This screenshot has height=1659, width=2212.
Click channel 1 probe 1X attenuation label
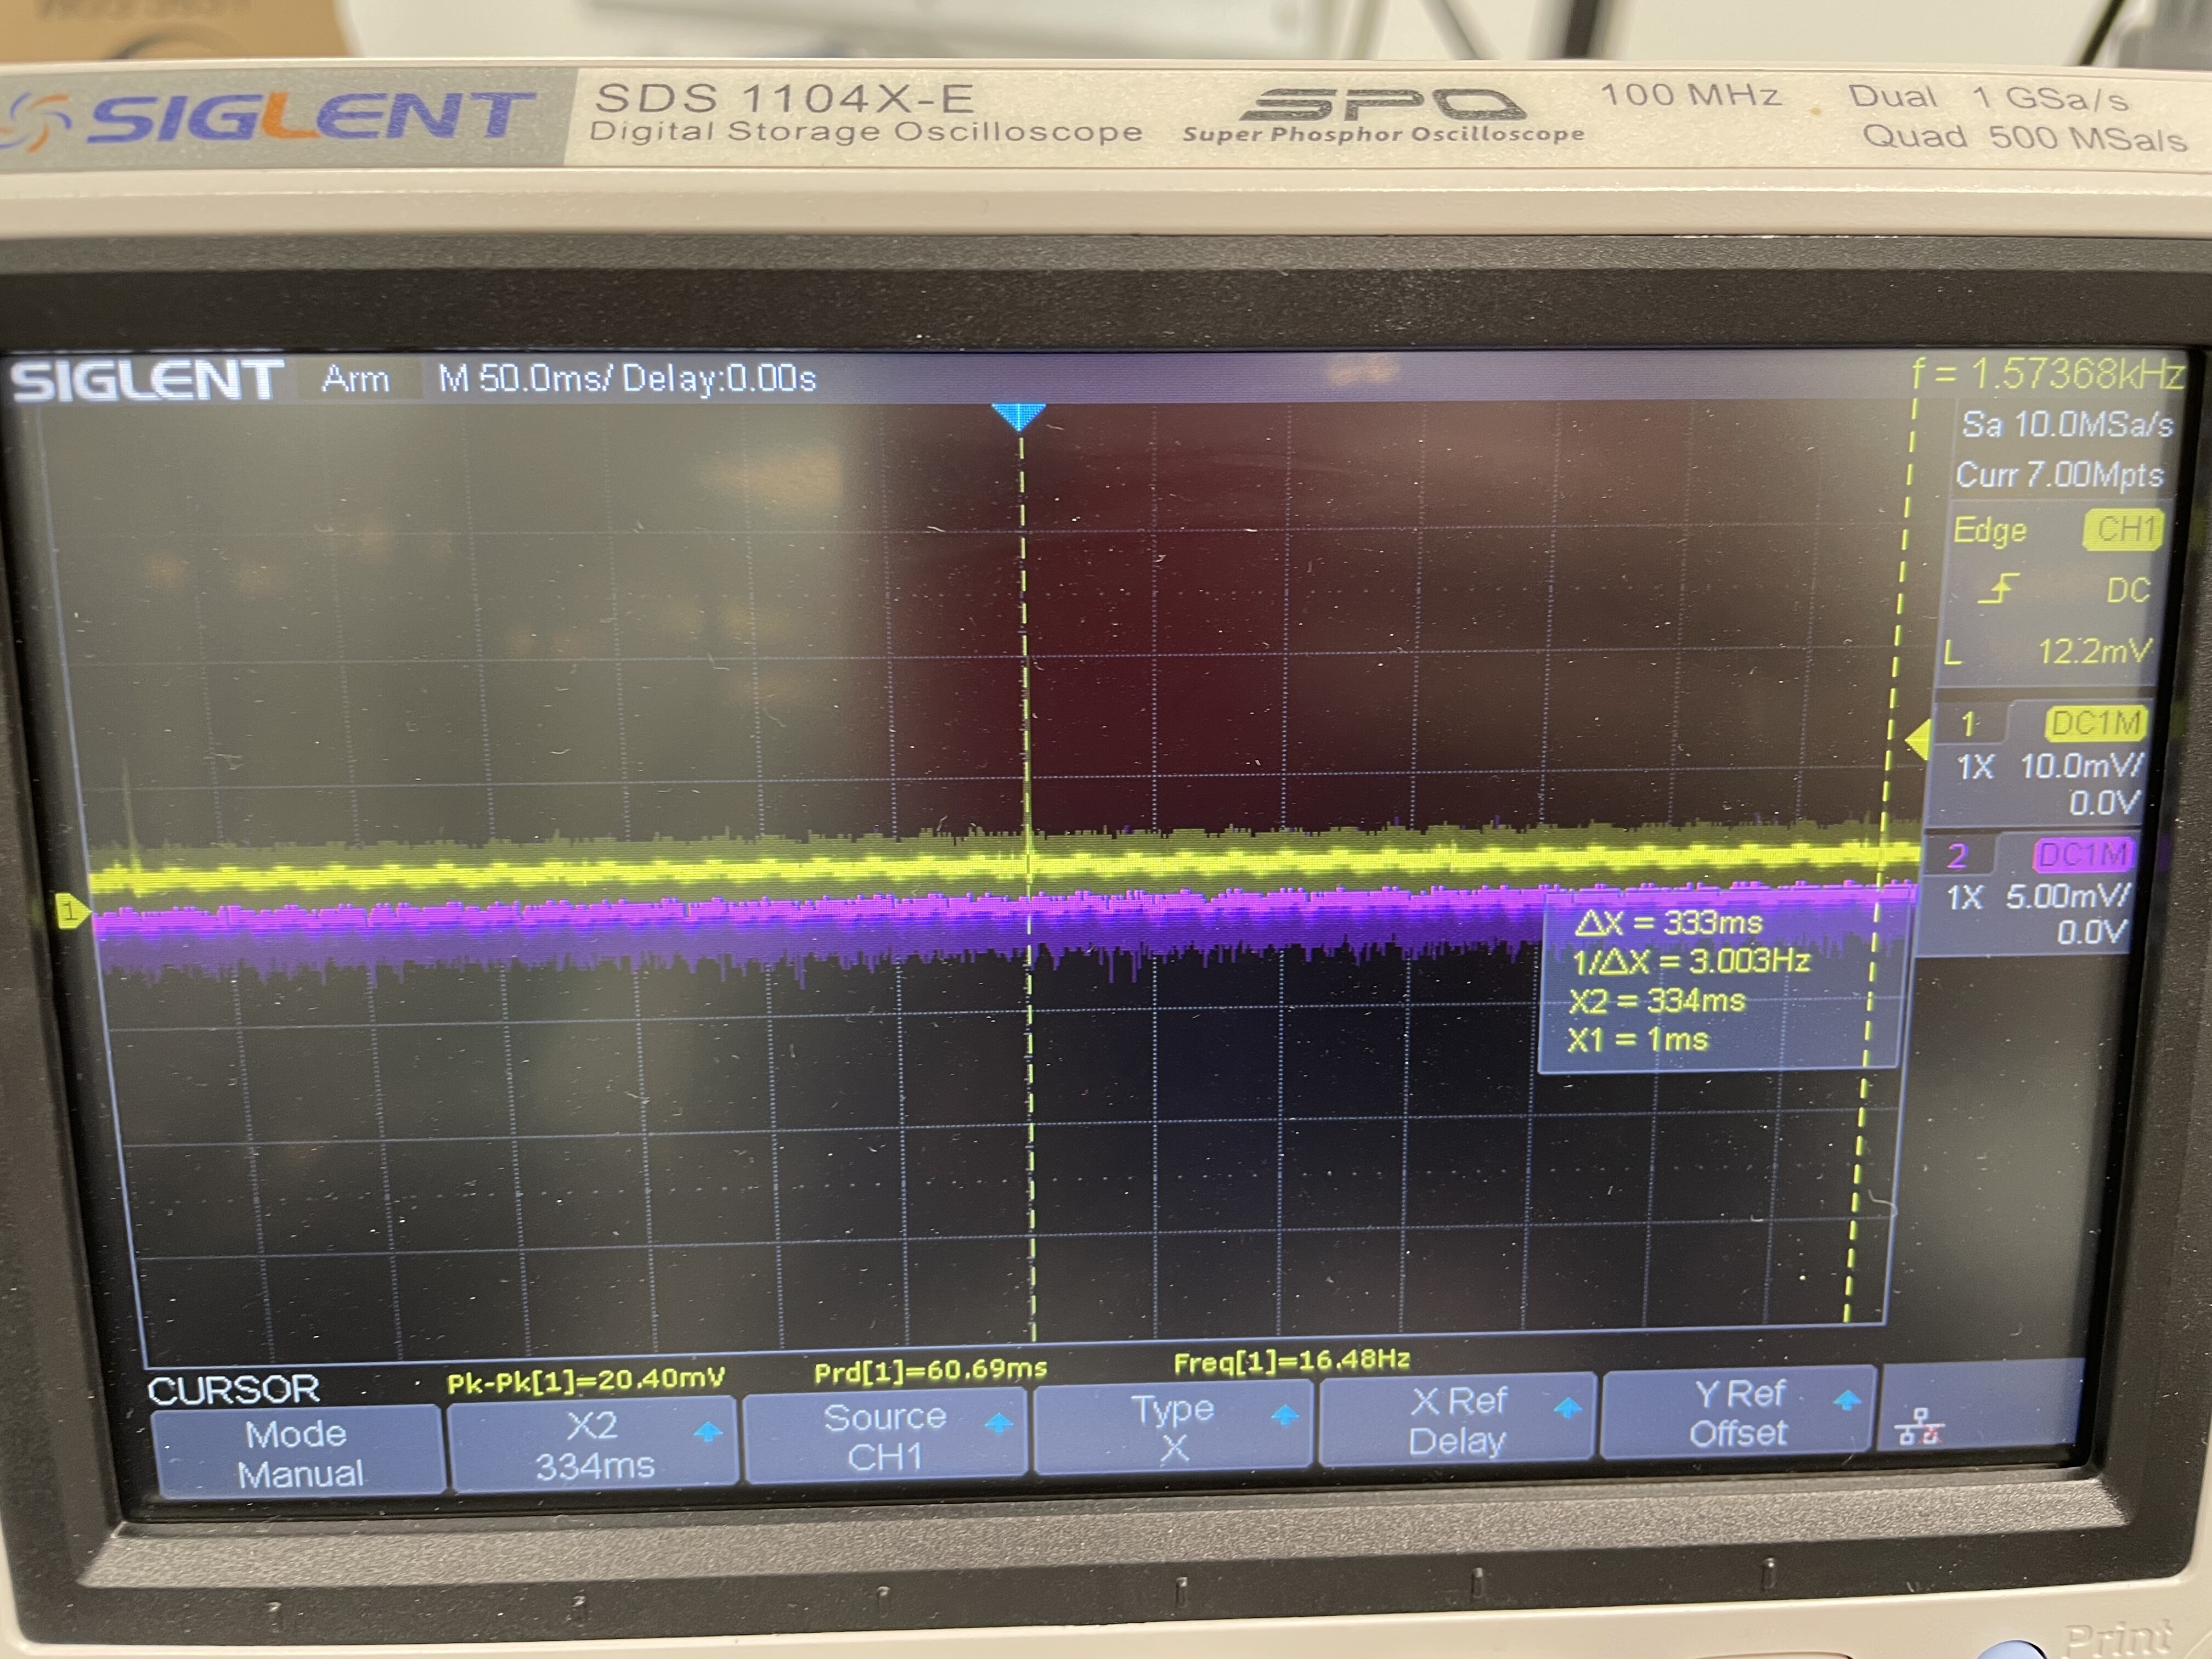coord(1975,767)
